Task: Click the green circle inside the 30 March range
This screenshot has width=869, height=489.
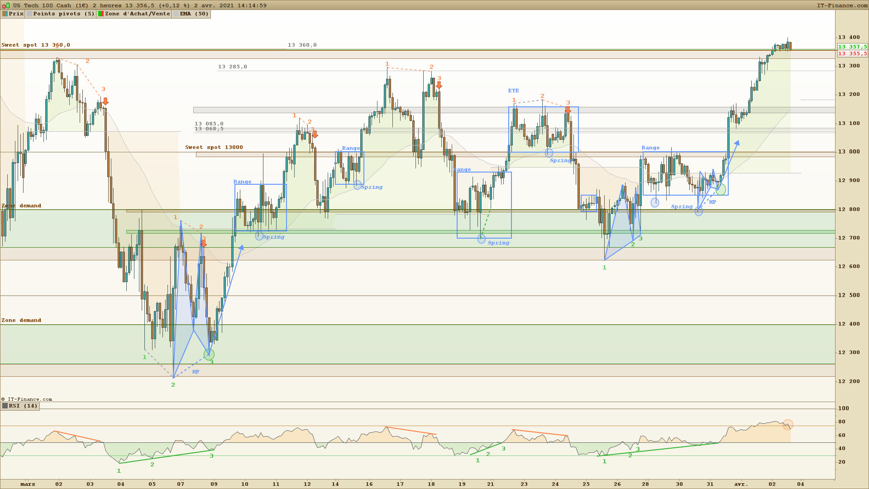Action: click(x=721, y=189)
